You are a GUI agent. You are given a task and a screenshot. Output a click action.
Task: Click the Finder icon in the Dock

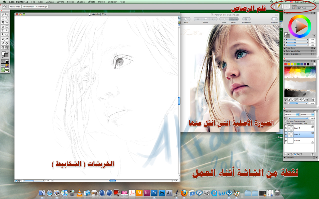(x=42, y=193)
